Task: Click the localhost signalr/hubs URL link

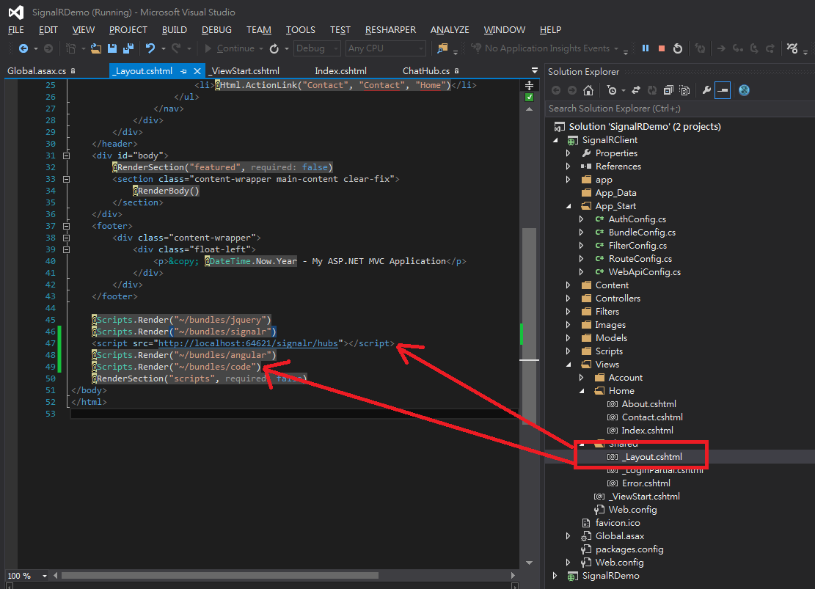Action: click(247, 343)
